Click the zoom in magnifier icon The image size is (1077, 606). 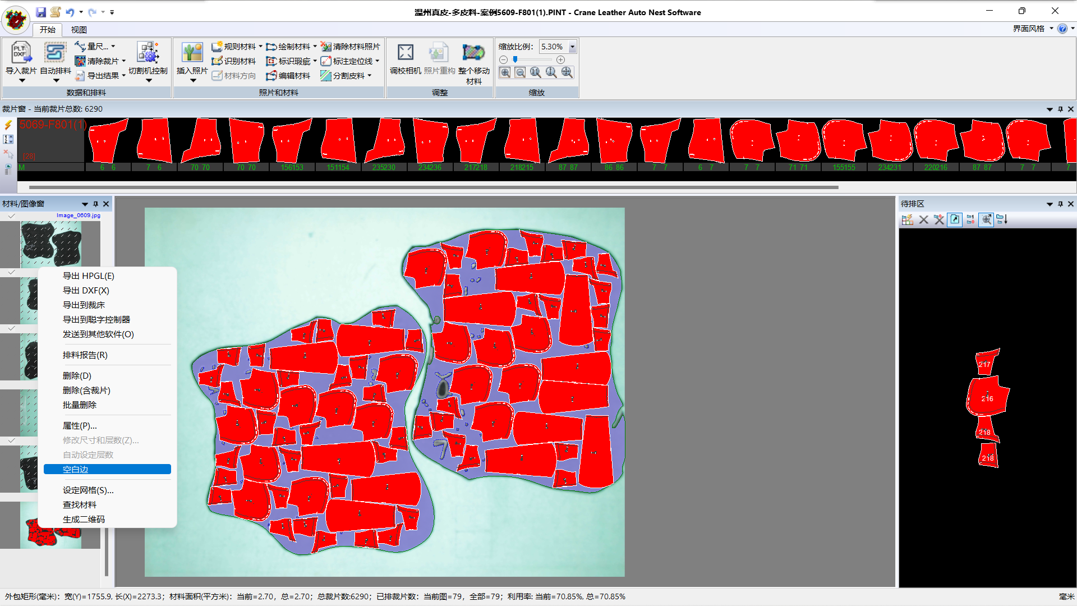pyautogui.click(x=505, y=72)
